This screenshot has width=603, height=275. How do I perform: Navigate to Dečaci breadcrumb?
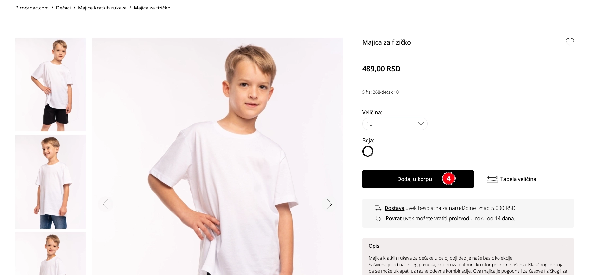pos(63,8)
